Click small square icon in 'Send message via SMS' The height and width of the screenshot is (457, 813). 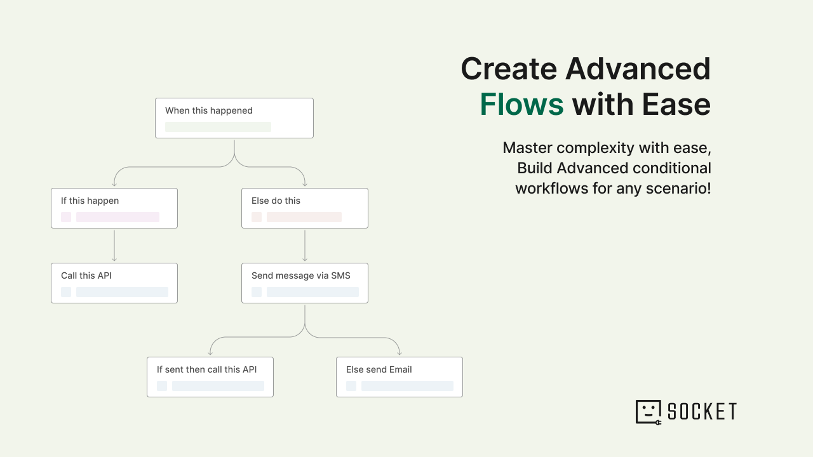click(x=257, y=292)
